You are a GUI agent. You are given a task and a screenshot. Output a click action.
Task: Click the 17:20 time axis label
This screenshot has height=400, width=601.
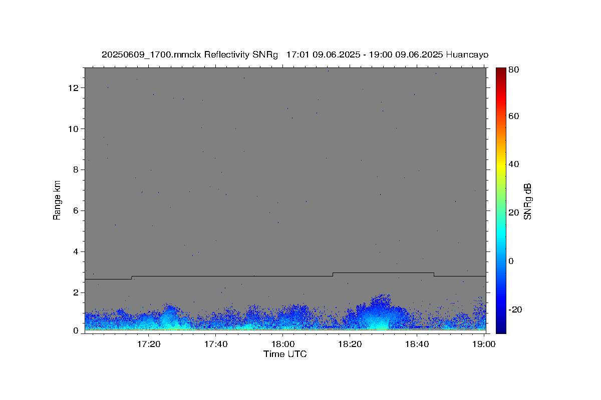[149, 344]
